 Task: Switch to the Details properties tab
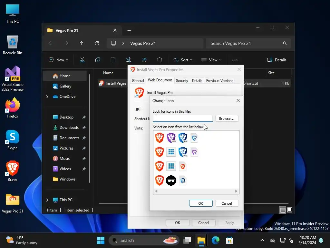tap(197, 80)
